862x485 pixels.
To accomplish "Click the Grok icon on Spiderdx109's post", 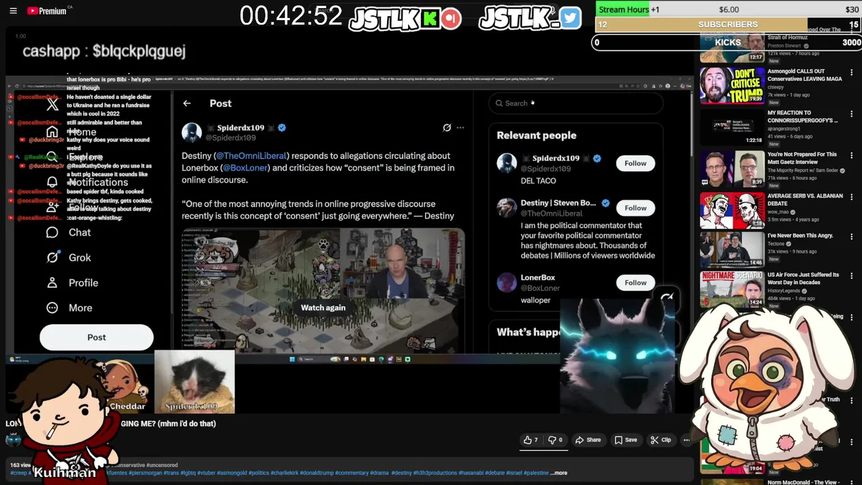I will 446,127.
